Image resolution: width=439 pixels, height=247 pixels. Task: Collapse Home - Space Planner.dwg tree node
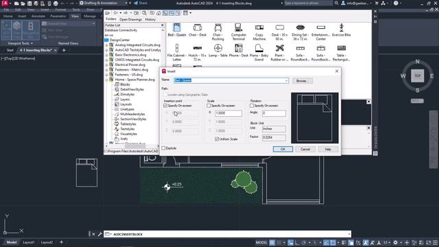coord(107,80)
